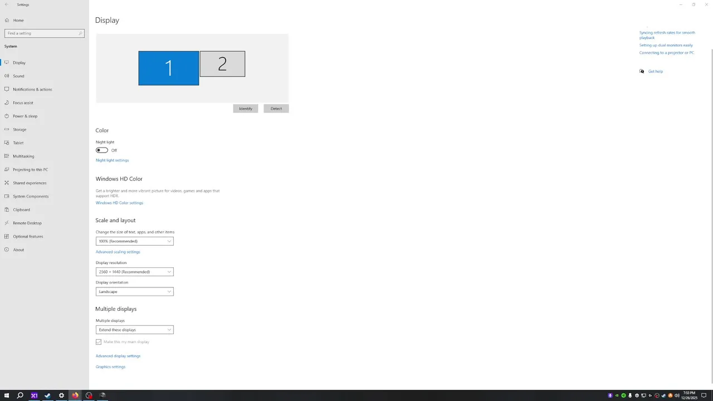
Task: Check 'Make this my main display' checkbox
Action: 99,342
